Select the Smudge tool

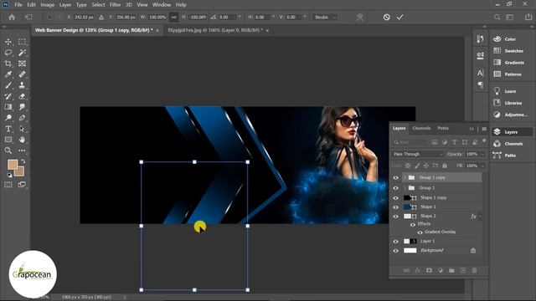(x=22, y=107)
